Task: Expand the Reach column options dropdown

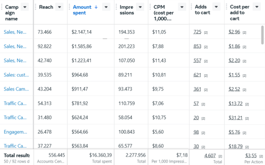Action: pos(59,7)
